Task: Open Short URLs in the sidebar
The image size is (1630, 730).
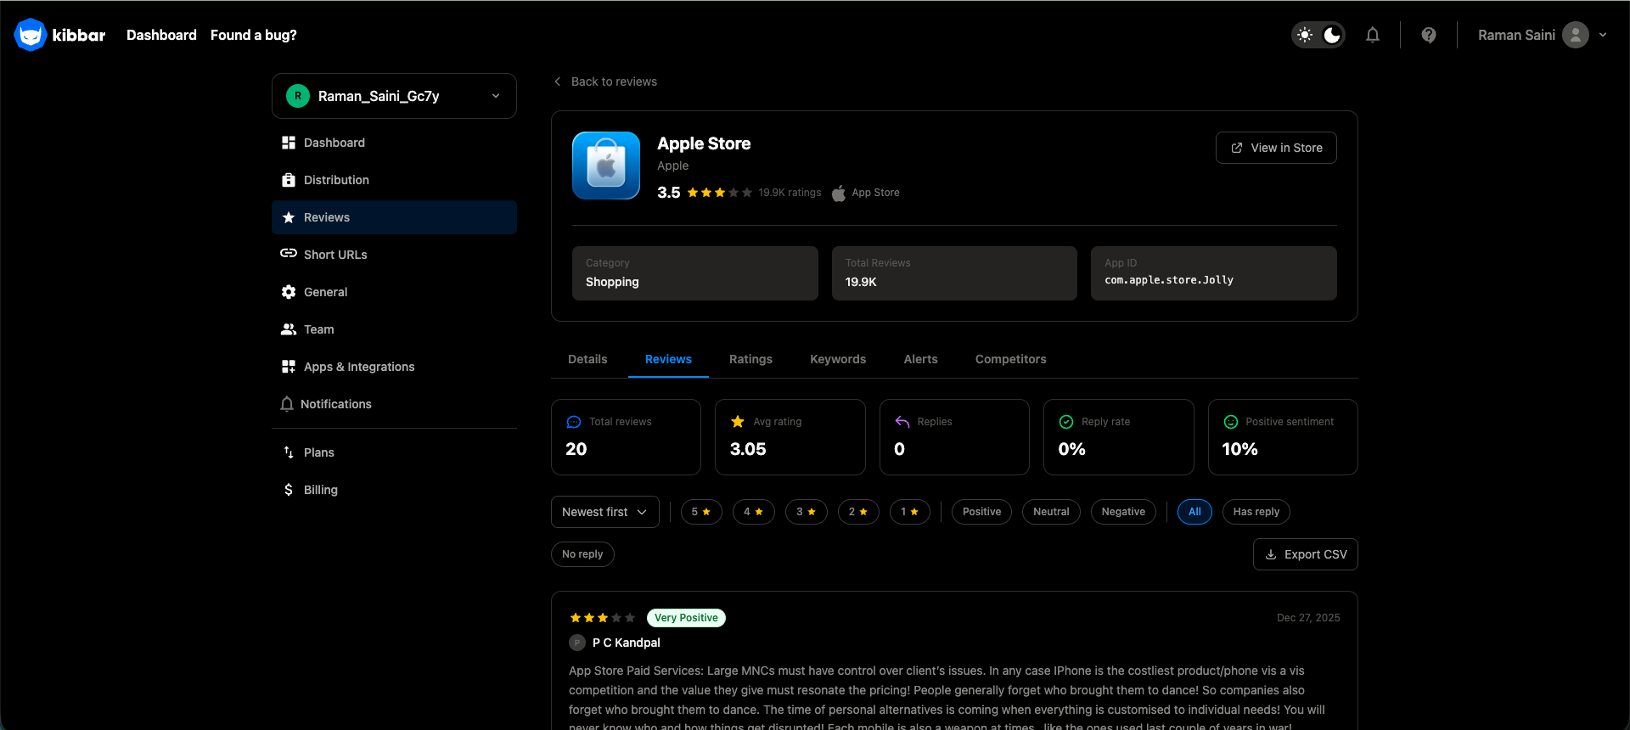Action: pos(394,255)
